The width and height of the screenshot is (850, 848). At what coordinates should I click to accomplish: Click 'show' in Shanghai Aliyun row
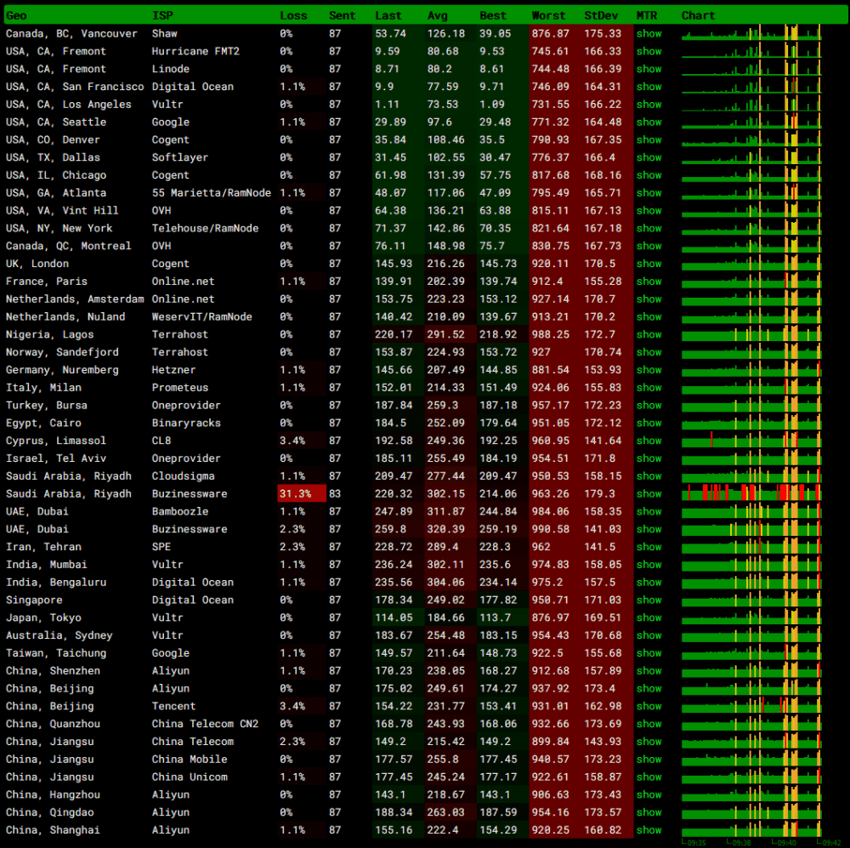pos(649,830)
